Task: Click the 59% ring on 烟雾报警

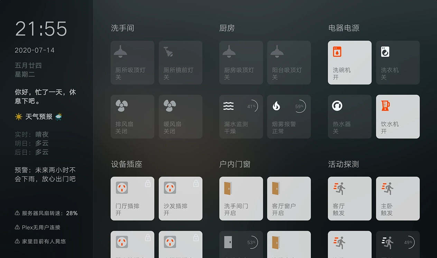Action: pyautogui.click(x=300, y=106)
